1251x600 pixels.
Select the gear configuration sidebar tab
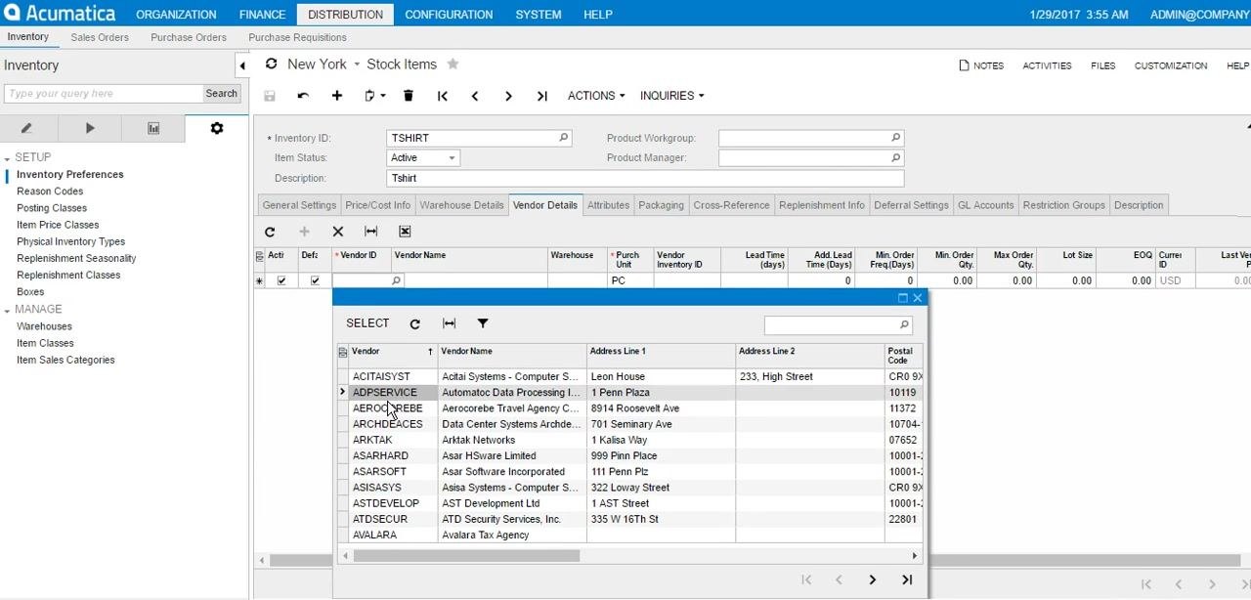click(x=217, y=128)
